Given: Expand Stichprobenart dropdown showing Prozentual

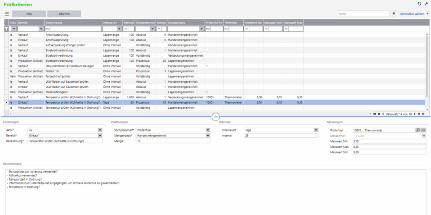Looking at the screenshot, I should point(208,130).
